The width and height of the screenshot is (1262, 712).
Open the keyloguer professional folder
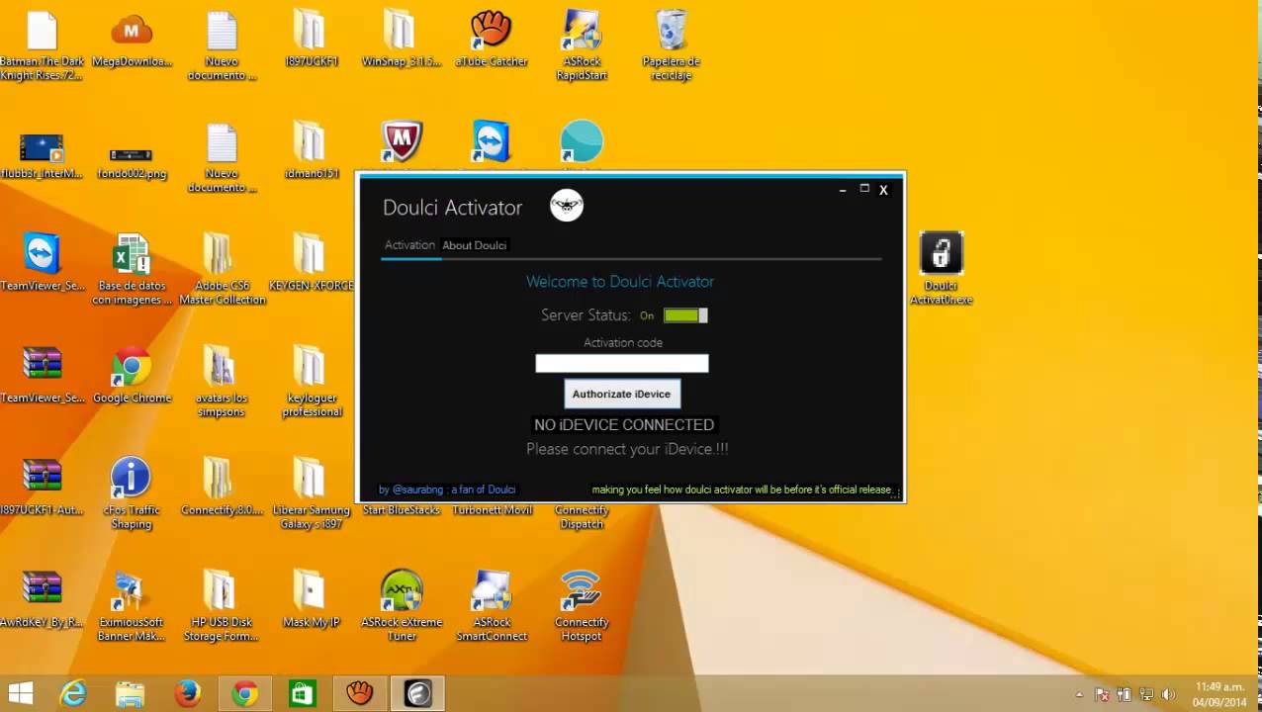tap(311, 382)
